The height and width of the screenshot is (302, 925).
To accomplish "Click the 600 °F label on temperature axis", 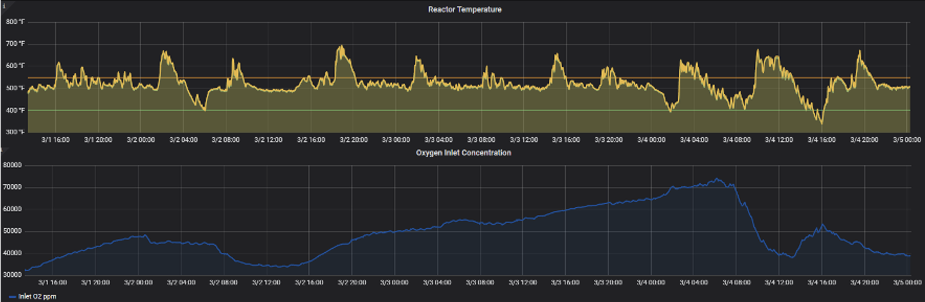I will click(15, 66).
